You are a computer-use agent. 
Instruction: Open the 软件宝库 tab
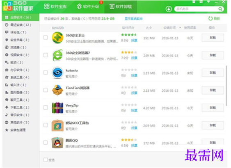[x=55, y=7]
